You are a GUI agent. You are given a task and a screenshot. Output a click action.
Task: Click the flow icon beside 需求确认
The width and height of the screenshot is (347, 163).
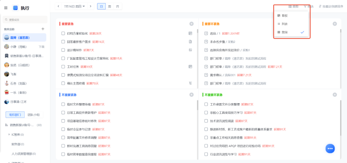click(x=206, y=75)
